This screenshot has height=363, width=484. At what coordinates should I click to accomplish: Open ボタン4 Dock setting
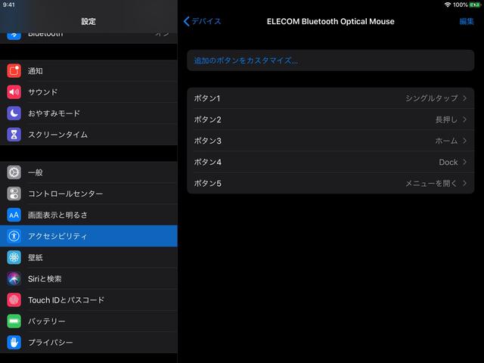pos(330,162)
